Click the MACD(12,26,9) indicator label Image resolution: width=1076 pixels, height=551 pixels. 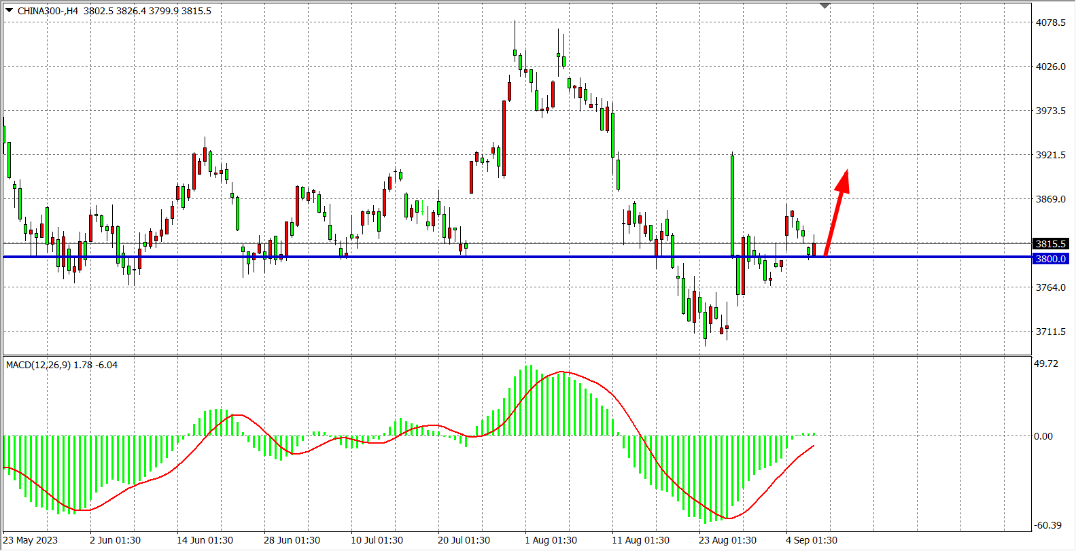[x=61, y=365]
